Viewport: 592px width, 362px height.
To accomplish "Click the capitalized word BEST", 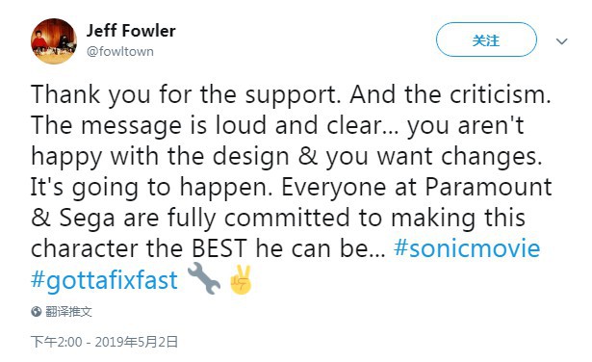I will tap(219, 248).
